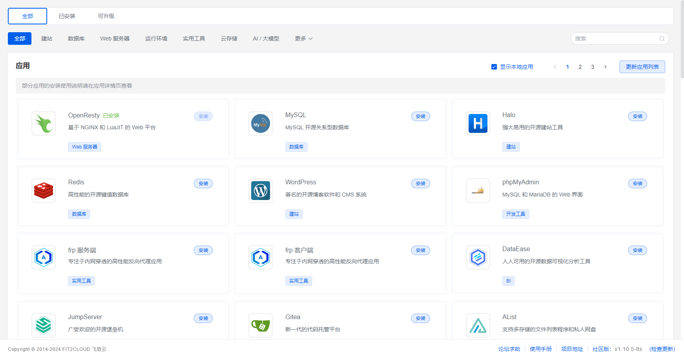The image size is (684, 358).
Task: Open 论坛求助 link
Action: pos(509,349)
